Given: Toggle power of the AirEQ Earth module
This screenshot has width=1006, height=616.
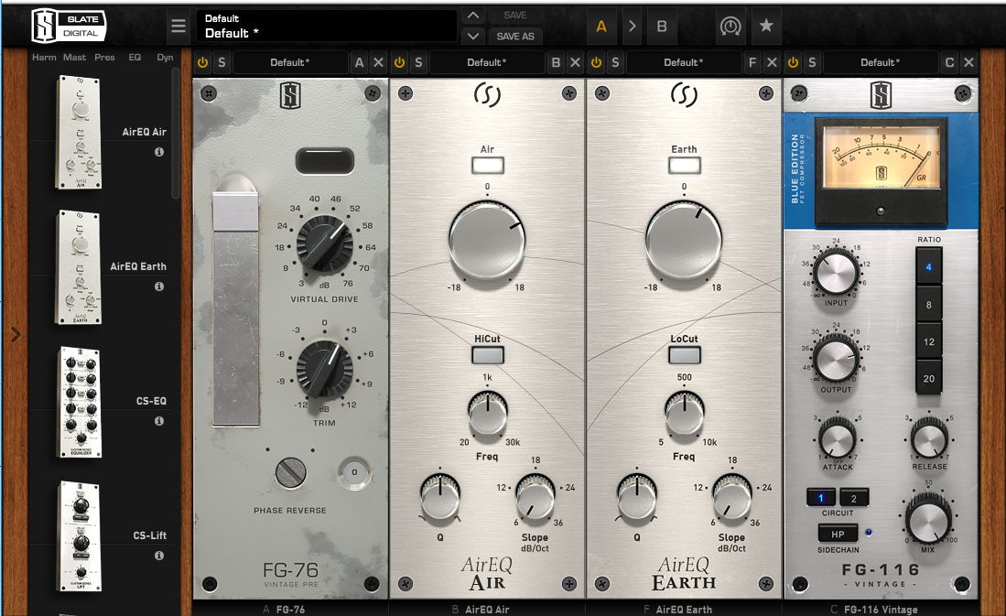Looking at the screenshot, I should [596, 62].
